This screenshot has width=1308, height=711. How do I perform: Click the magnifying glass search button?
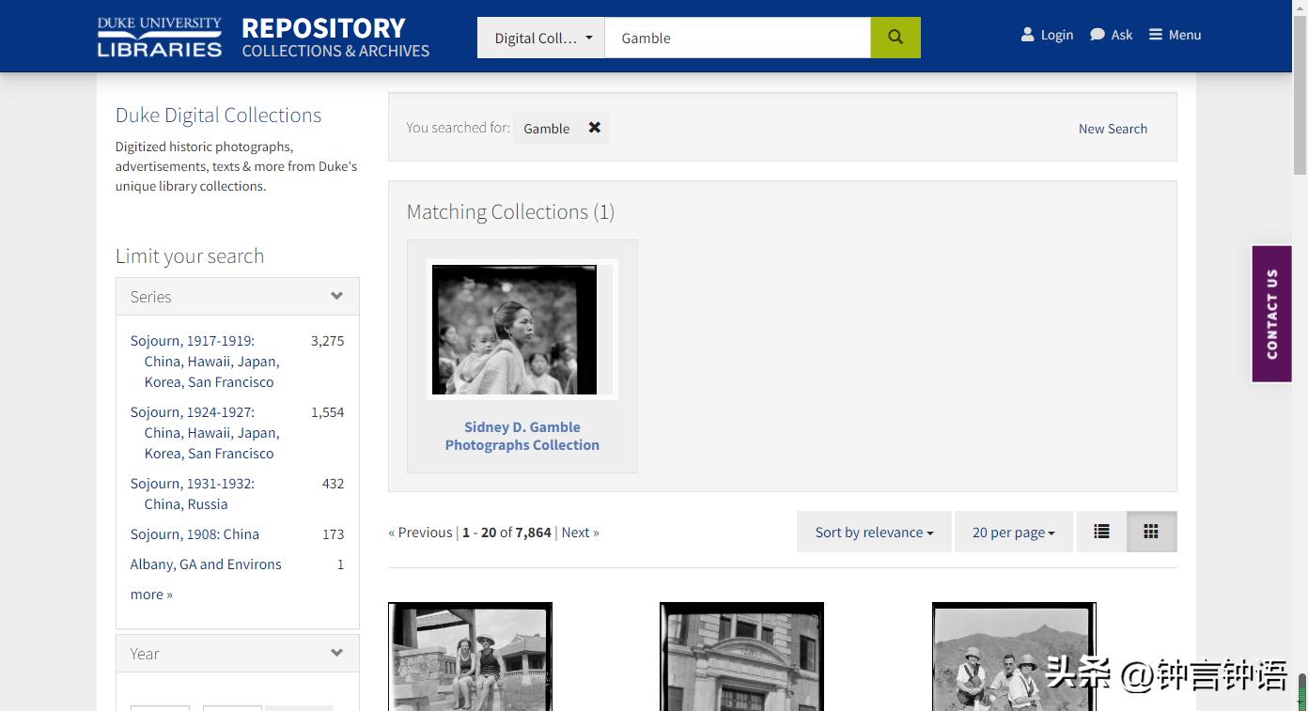click(895, 38)
